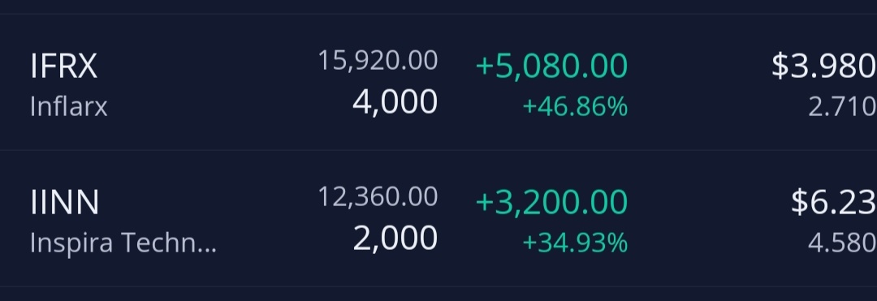Screen dimensions: 877x301
Task: Click IFRX market value 15,920.00
Action: (x=378, y=60)
